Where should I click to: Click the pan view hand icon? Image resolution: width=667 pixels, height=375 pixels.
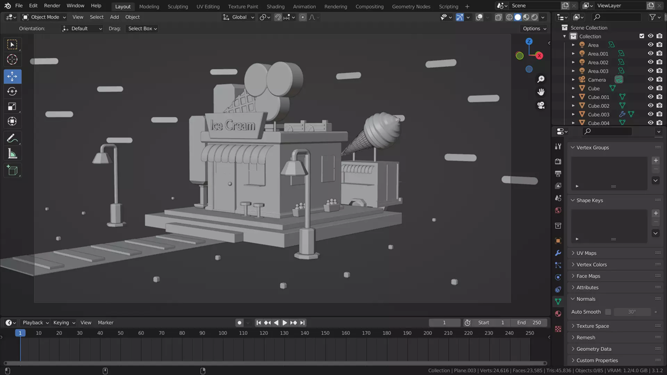(541, 92)
